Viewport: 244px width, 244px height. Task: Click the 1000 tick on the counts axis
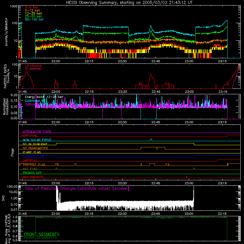14,6
